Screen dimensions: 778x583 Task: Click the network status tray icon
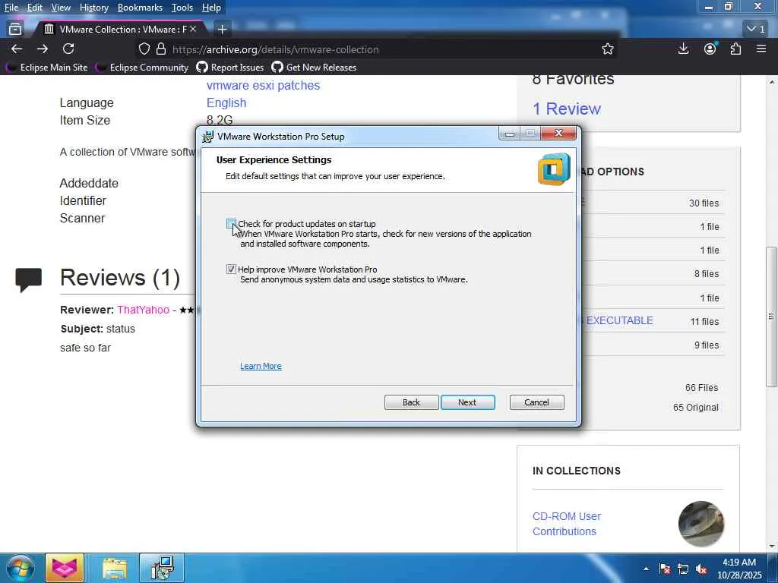point(683,569)
